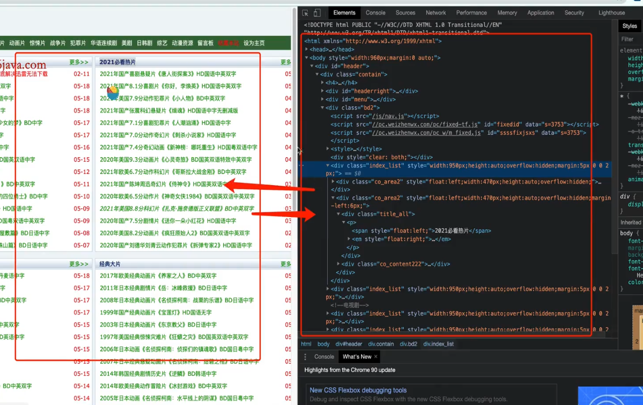
Task: Open the 华语连续剧 navigation item
Action: (104, 43)
